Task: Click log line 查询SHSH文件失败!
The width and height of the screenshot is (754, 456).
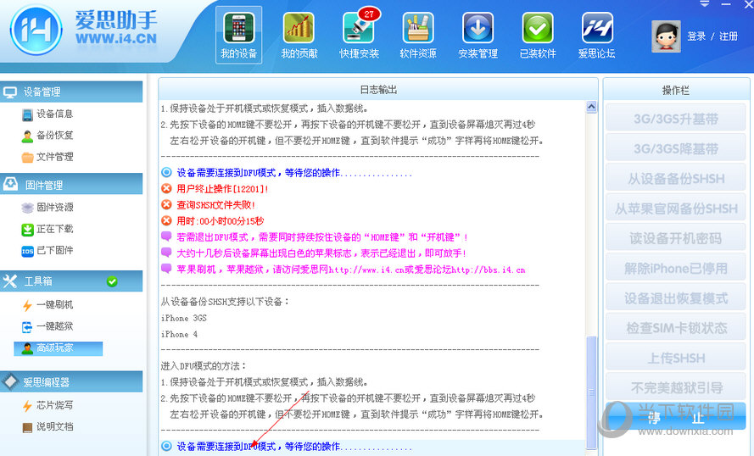Action: (x=215, y=205)
